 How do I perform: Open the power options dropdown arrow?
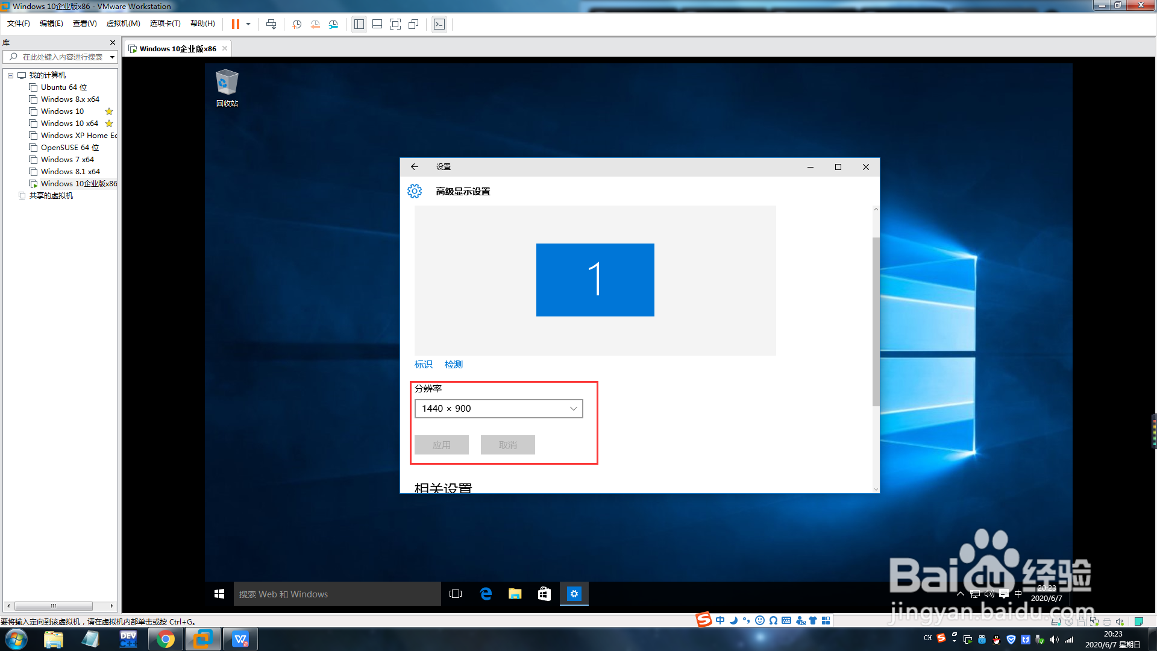click(248, 24)
